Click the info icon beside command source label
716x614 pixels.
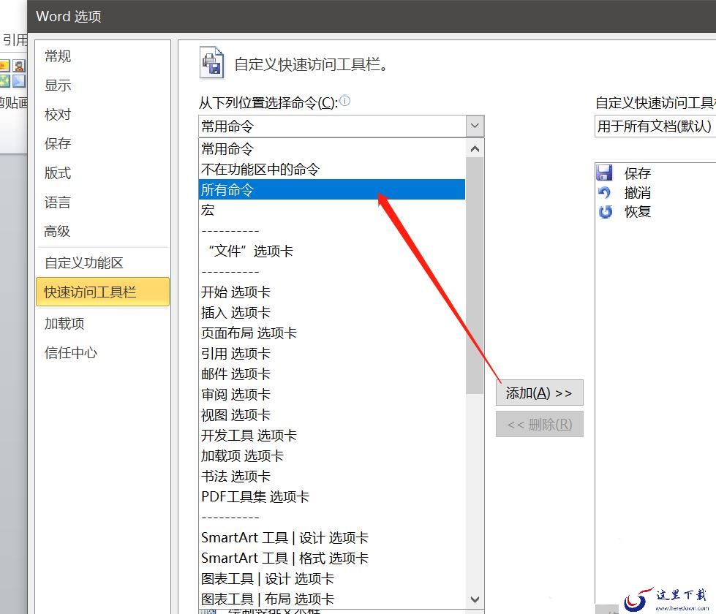click(345, 100)
